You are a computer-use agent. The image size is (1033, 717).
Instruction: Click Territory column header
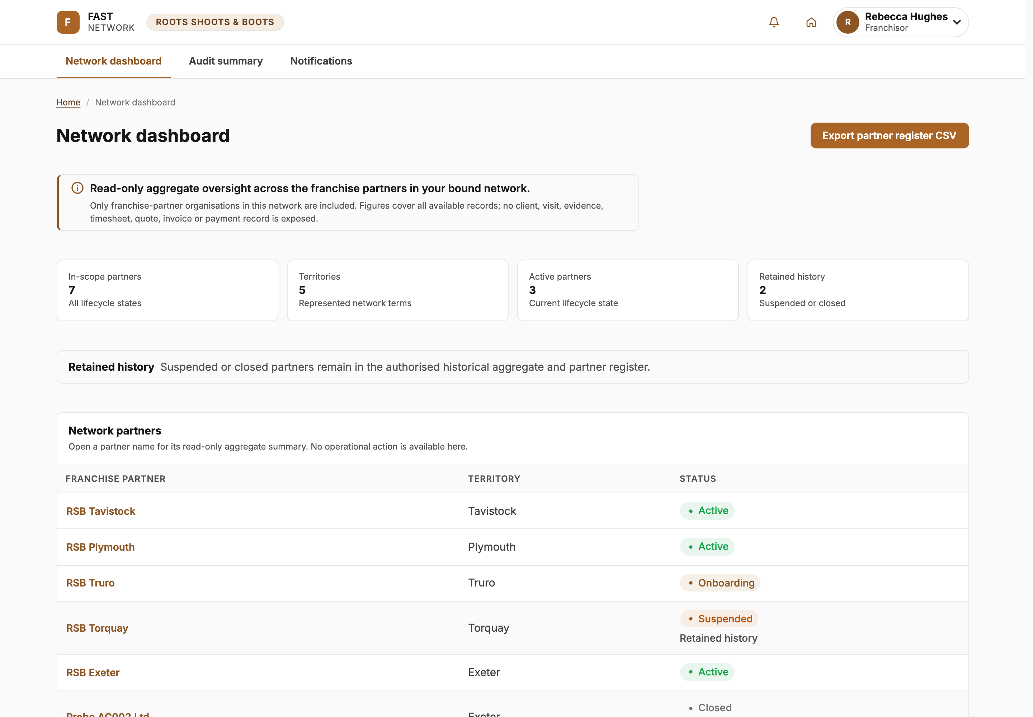494,479
